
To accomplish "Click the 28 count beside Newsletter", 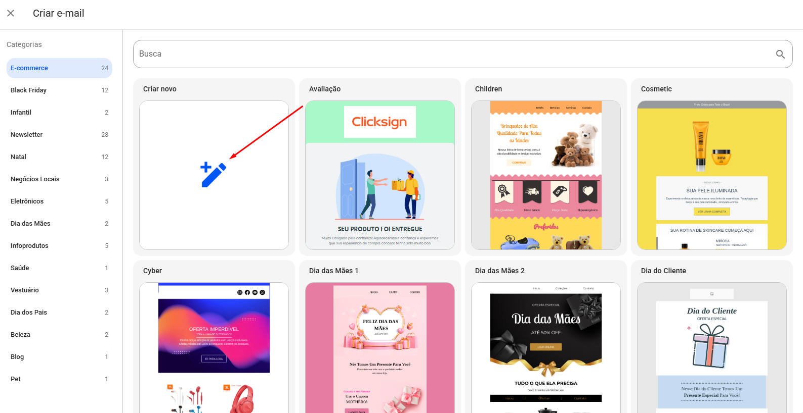I will point(105,135).
